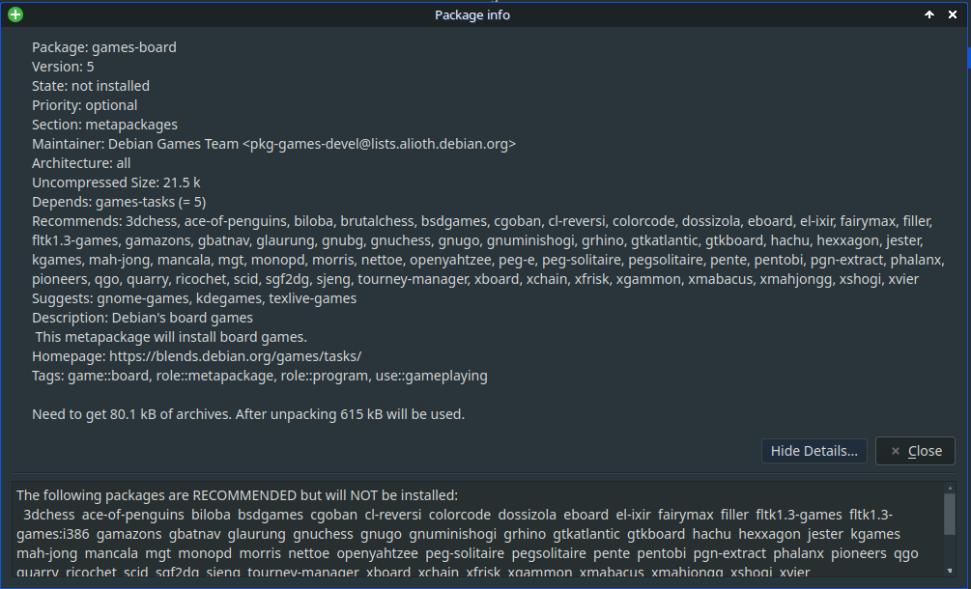Screen dimensions: 971x589
Task: Click the details pane scrollbar down arrow
Action: click(950, 570)
